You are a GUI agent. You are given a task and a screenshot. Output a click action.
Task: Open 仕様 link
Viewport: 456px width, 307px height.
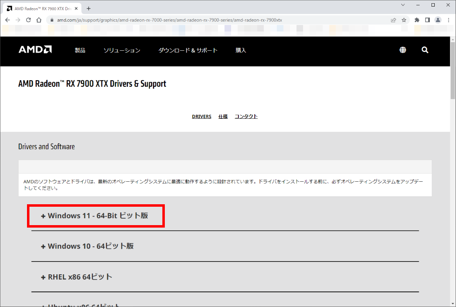tap(223, 116)
